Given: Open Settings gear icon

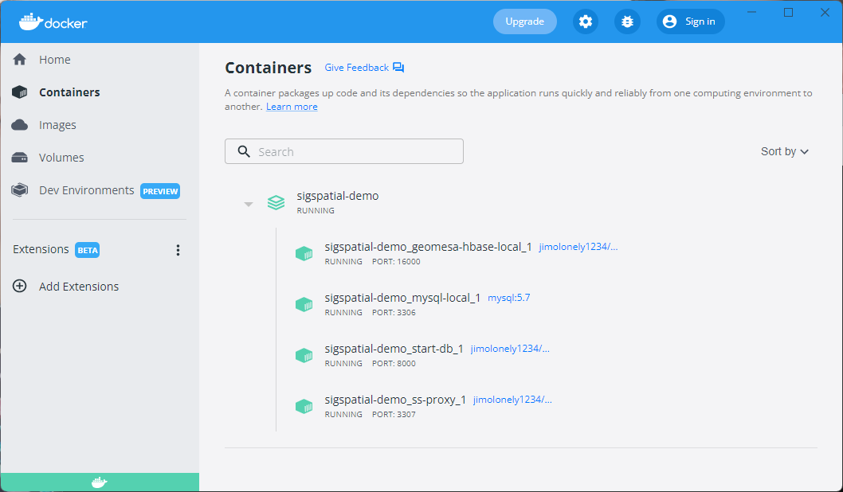Looking at the screenshot, I should pos(585,21).
